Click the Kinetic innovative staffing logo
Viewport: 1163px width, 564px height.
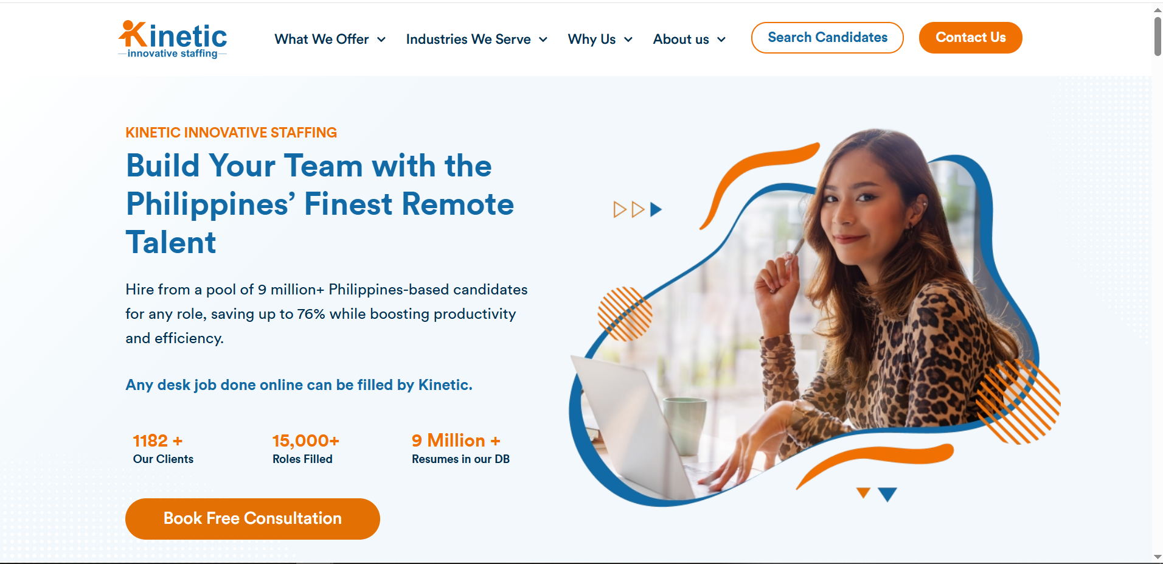(173, 40)
